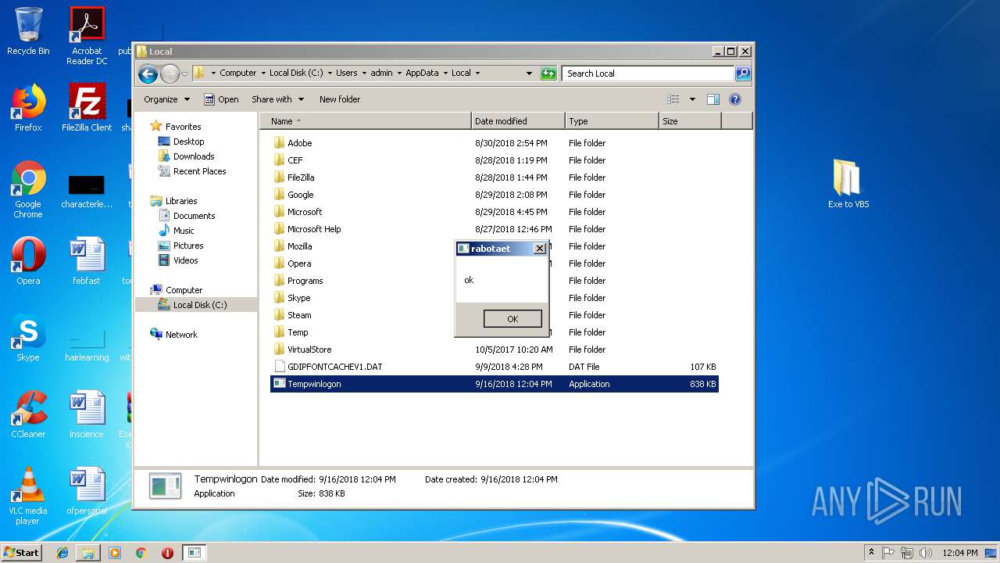Click the Exe to VBS desktop folder
This screenshot has height=563, width=1000.
click(848, 184)
